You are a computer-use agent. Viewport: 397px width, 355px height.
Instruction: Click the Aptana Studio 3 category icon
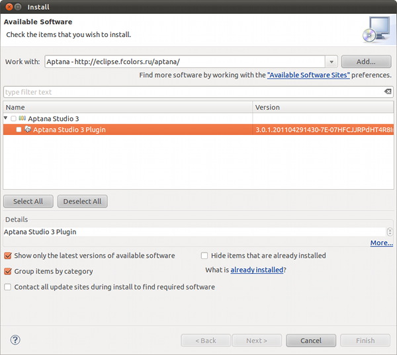(22, 118)
